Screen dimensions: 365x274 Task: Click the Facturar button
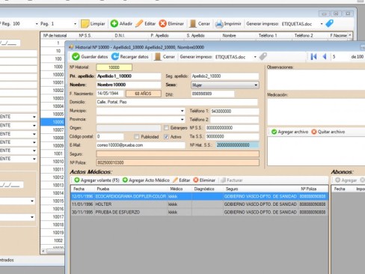(232, 180)
